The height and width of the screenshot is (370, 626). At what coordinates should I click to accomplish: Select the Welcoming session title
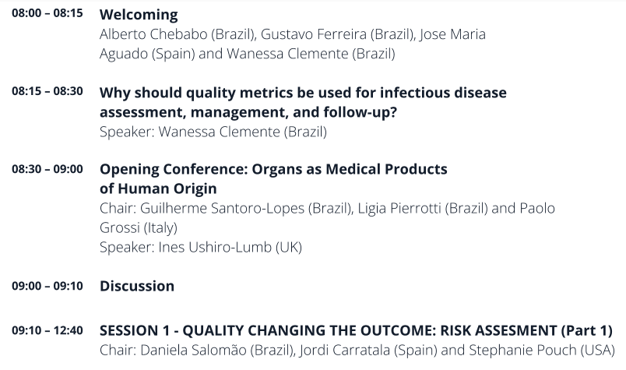click(139, 15)
